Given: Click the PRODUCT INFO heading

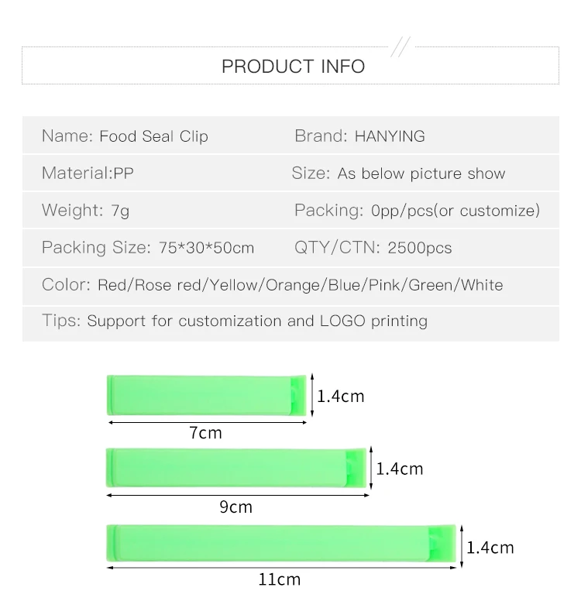Looking at the screenshot, I should coord(293,67).
